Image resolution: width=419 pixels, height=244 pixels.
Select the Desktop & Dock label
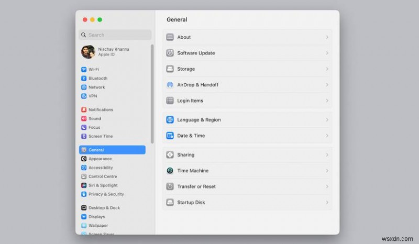[x=104, y=208]
